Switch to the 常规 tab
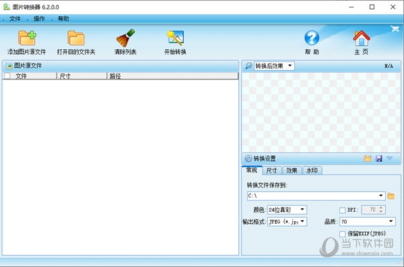This screenshot has width=404, height=267. coord(252,170)
